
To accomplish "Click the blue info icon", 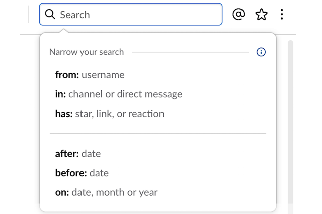I will [x=261, y=52].
